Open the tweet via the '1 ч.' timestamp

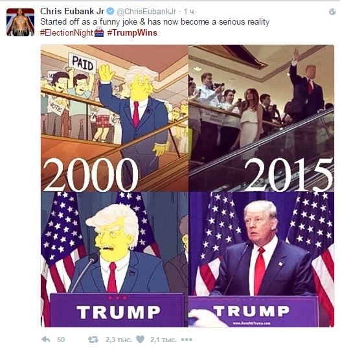click(x=189, y=12)
